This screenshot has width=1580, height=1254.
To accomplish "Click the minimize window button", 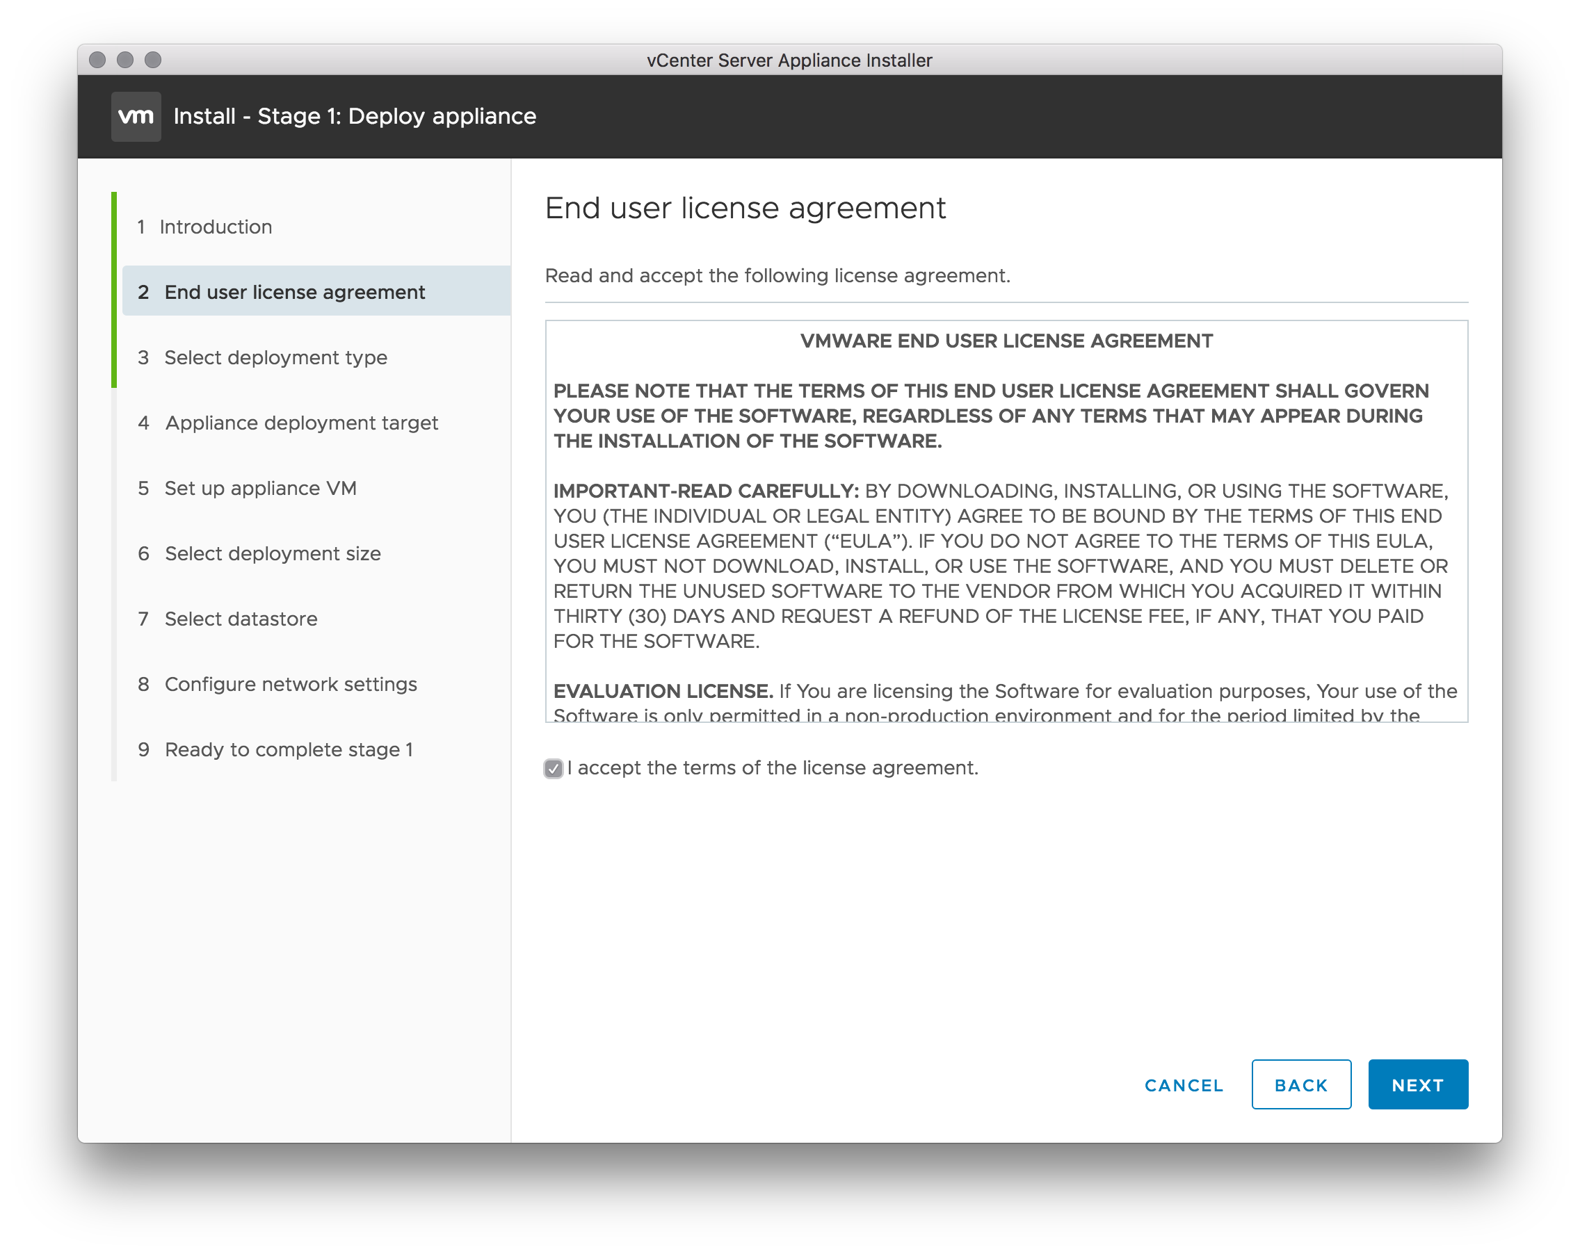I will point(125,60).
